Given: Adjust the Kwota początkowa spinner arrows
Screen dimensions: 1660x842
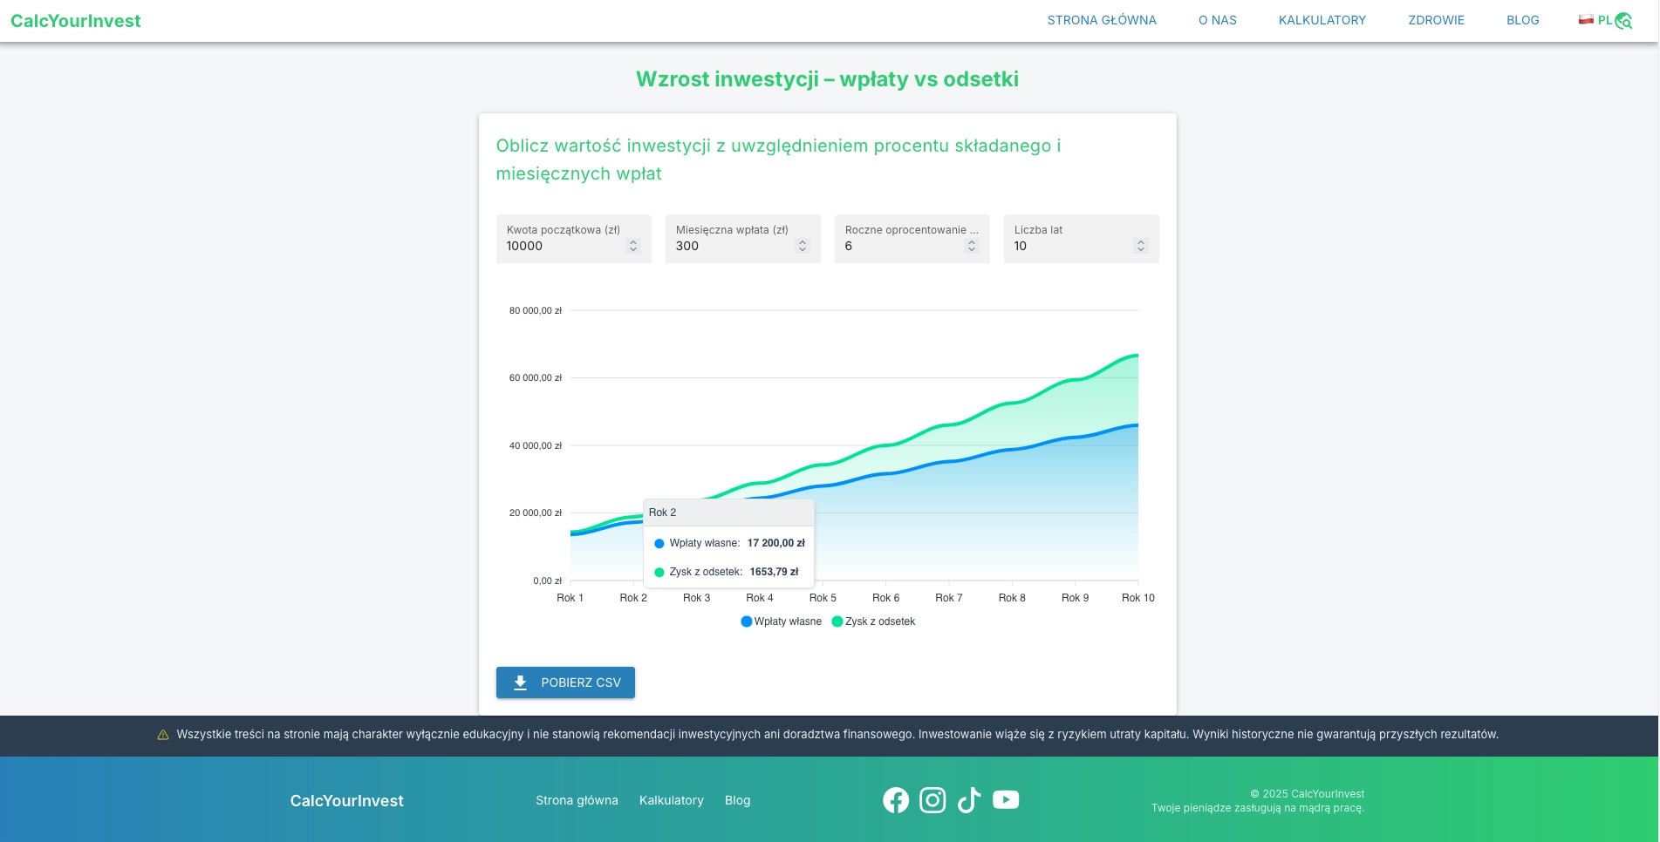Looking at the screenshot, I should [x=633, y=246].
